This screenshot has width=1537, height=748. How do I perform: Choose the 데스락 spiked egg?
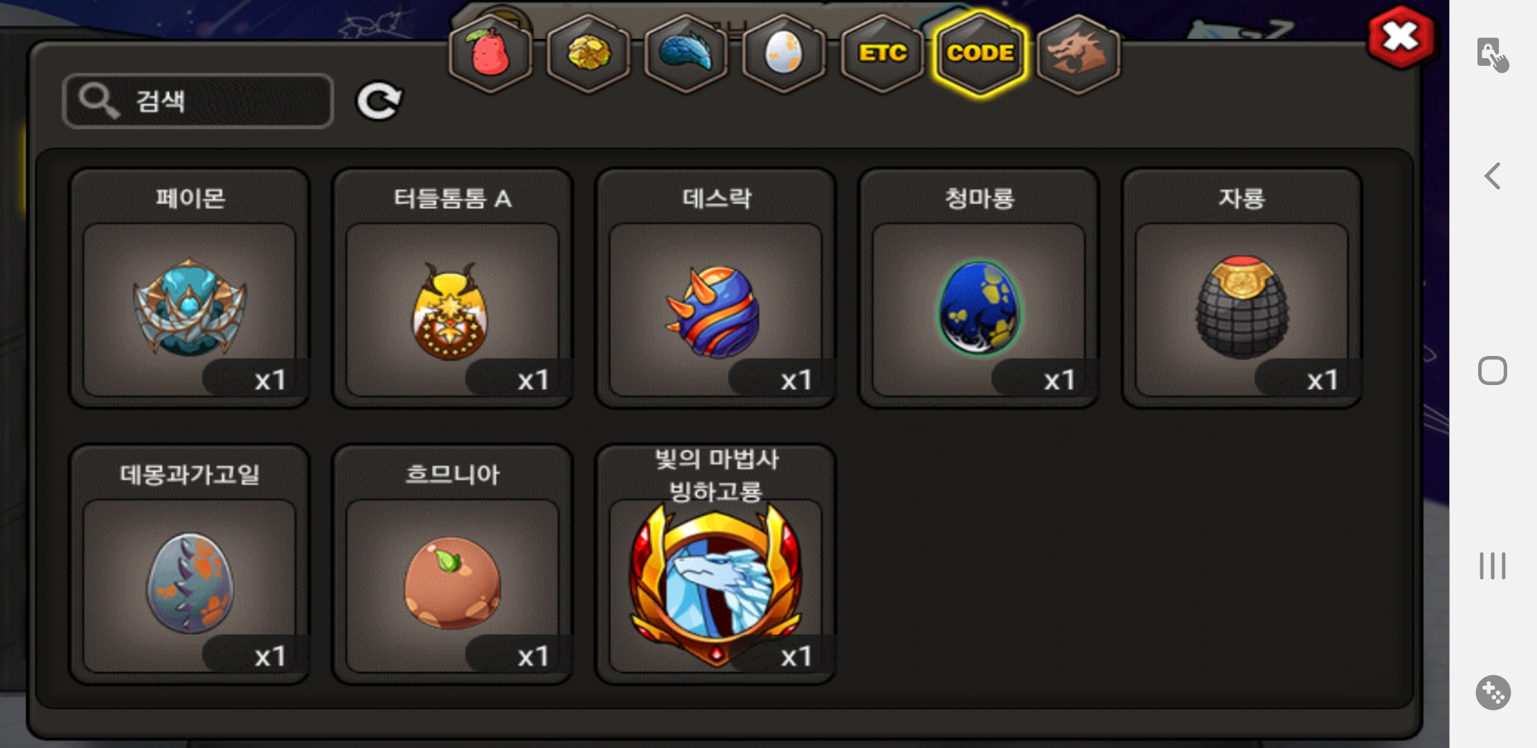tap(716, 288)
